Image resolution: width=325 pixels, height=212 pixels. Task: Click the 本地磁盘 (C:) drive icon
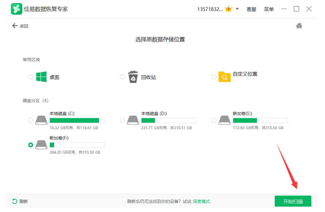(41, 120)
